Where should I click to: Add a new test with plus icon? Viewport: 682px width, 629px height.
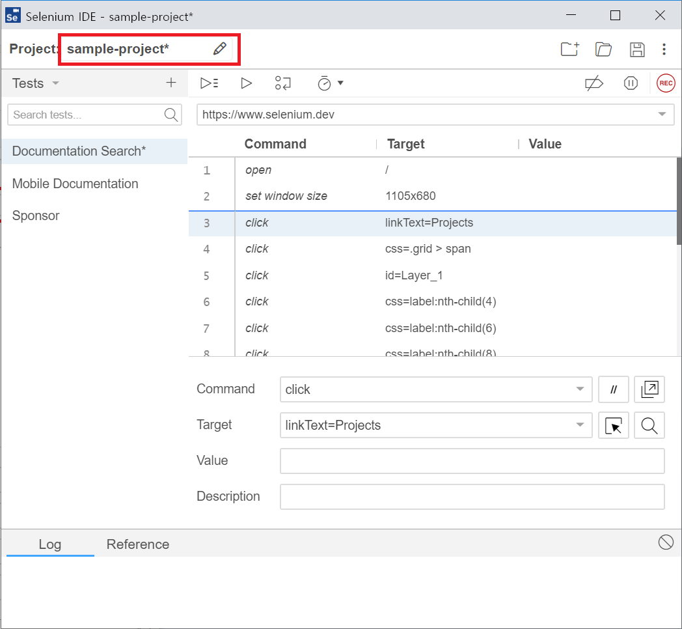click(171, 83)
